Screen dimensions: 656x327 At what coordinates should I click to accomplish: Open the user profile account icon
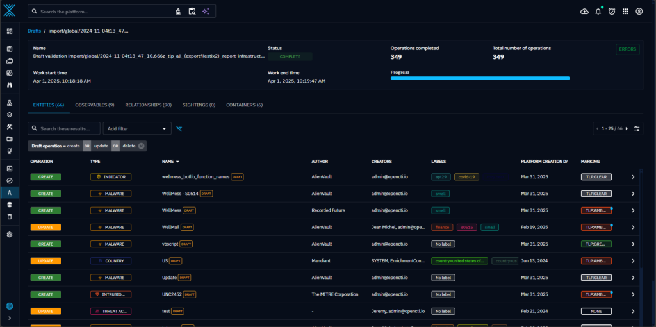click(x=639, y=12)
